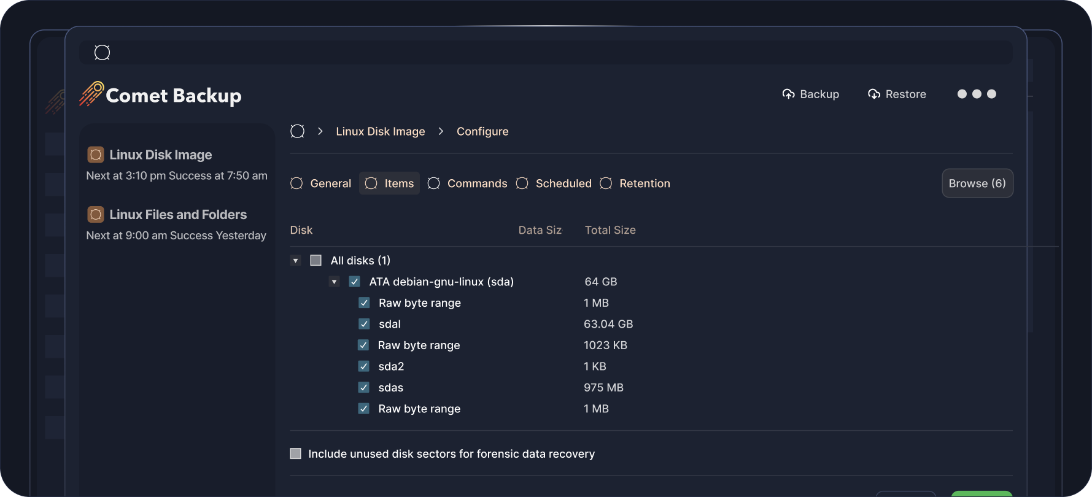Click the 64 GB total size value
Image resolution: width=1092 pixels, height=497 pixels.
coord(601,282)
